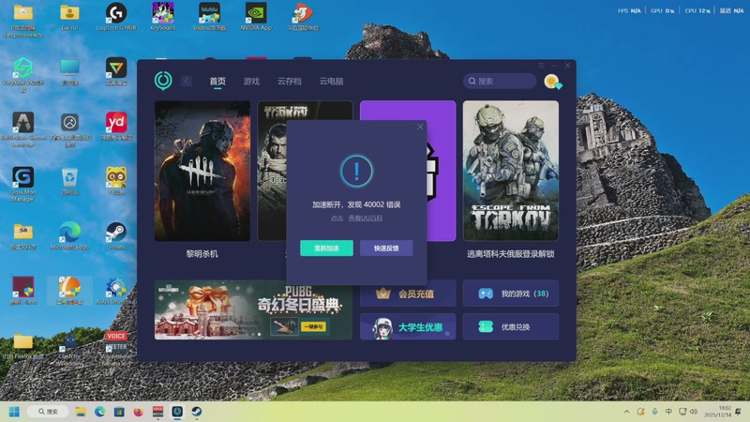Open the NVIDIA App desktop icon
This screenshot has height=422, width=750.
click(x=256, y=17)
